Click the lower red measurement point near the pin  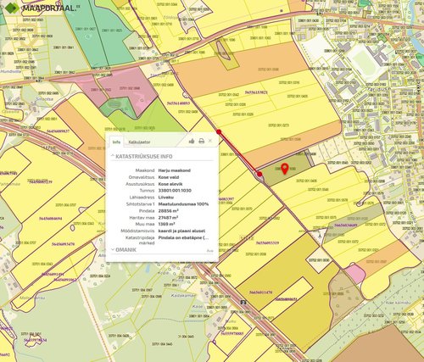click(x=259, y=174)
